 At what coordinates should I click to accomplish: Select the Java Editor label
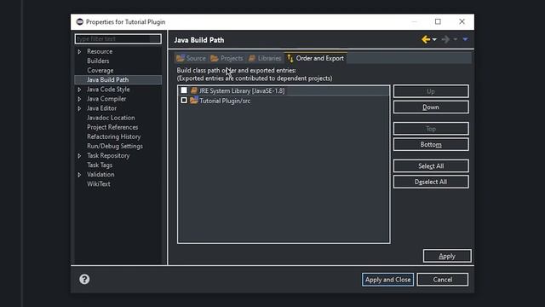point(101,108)
